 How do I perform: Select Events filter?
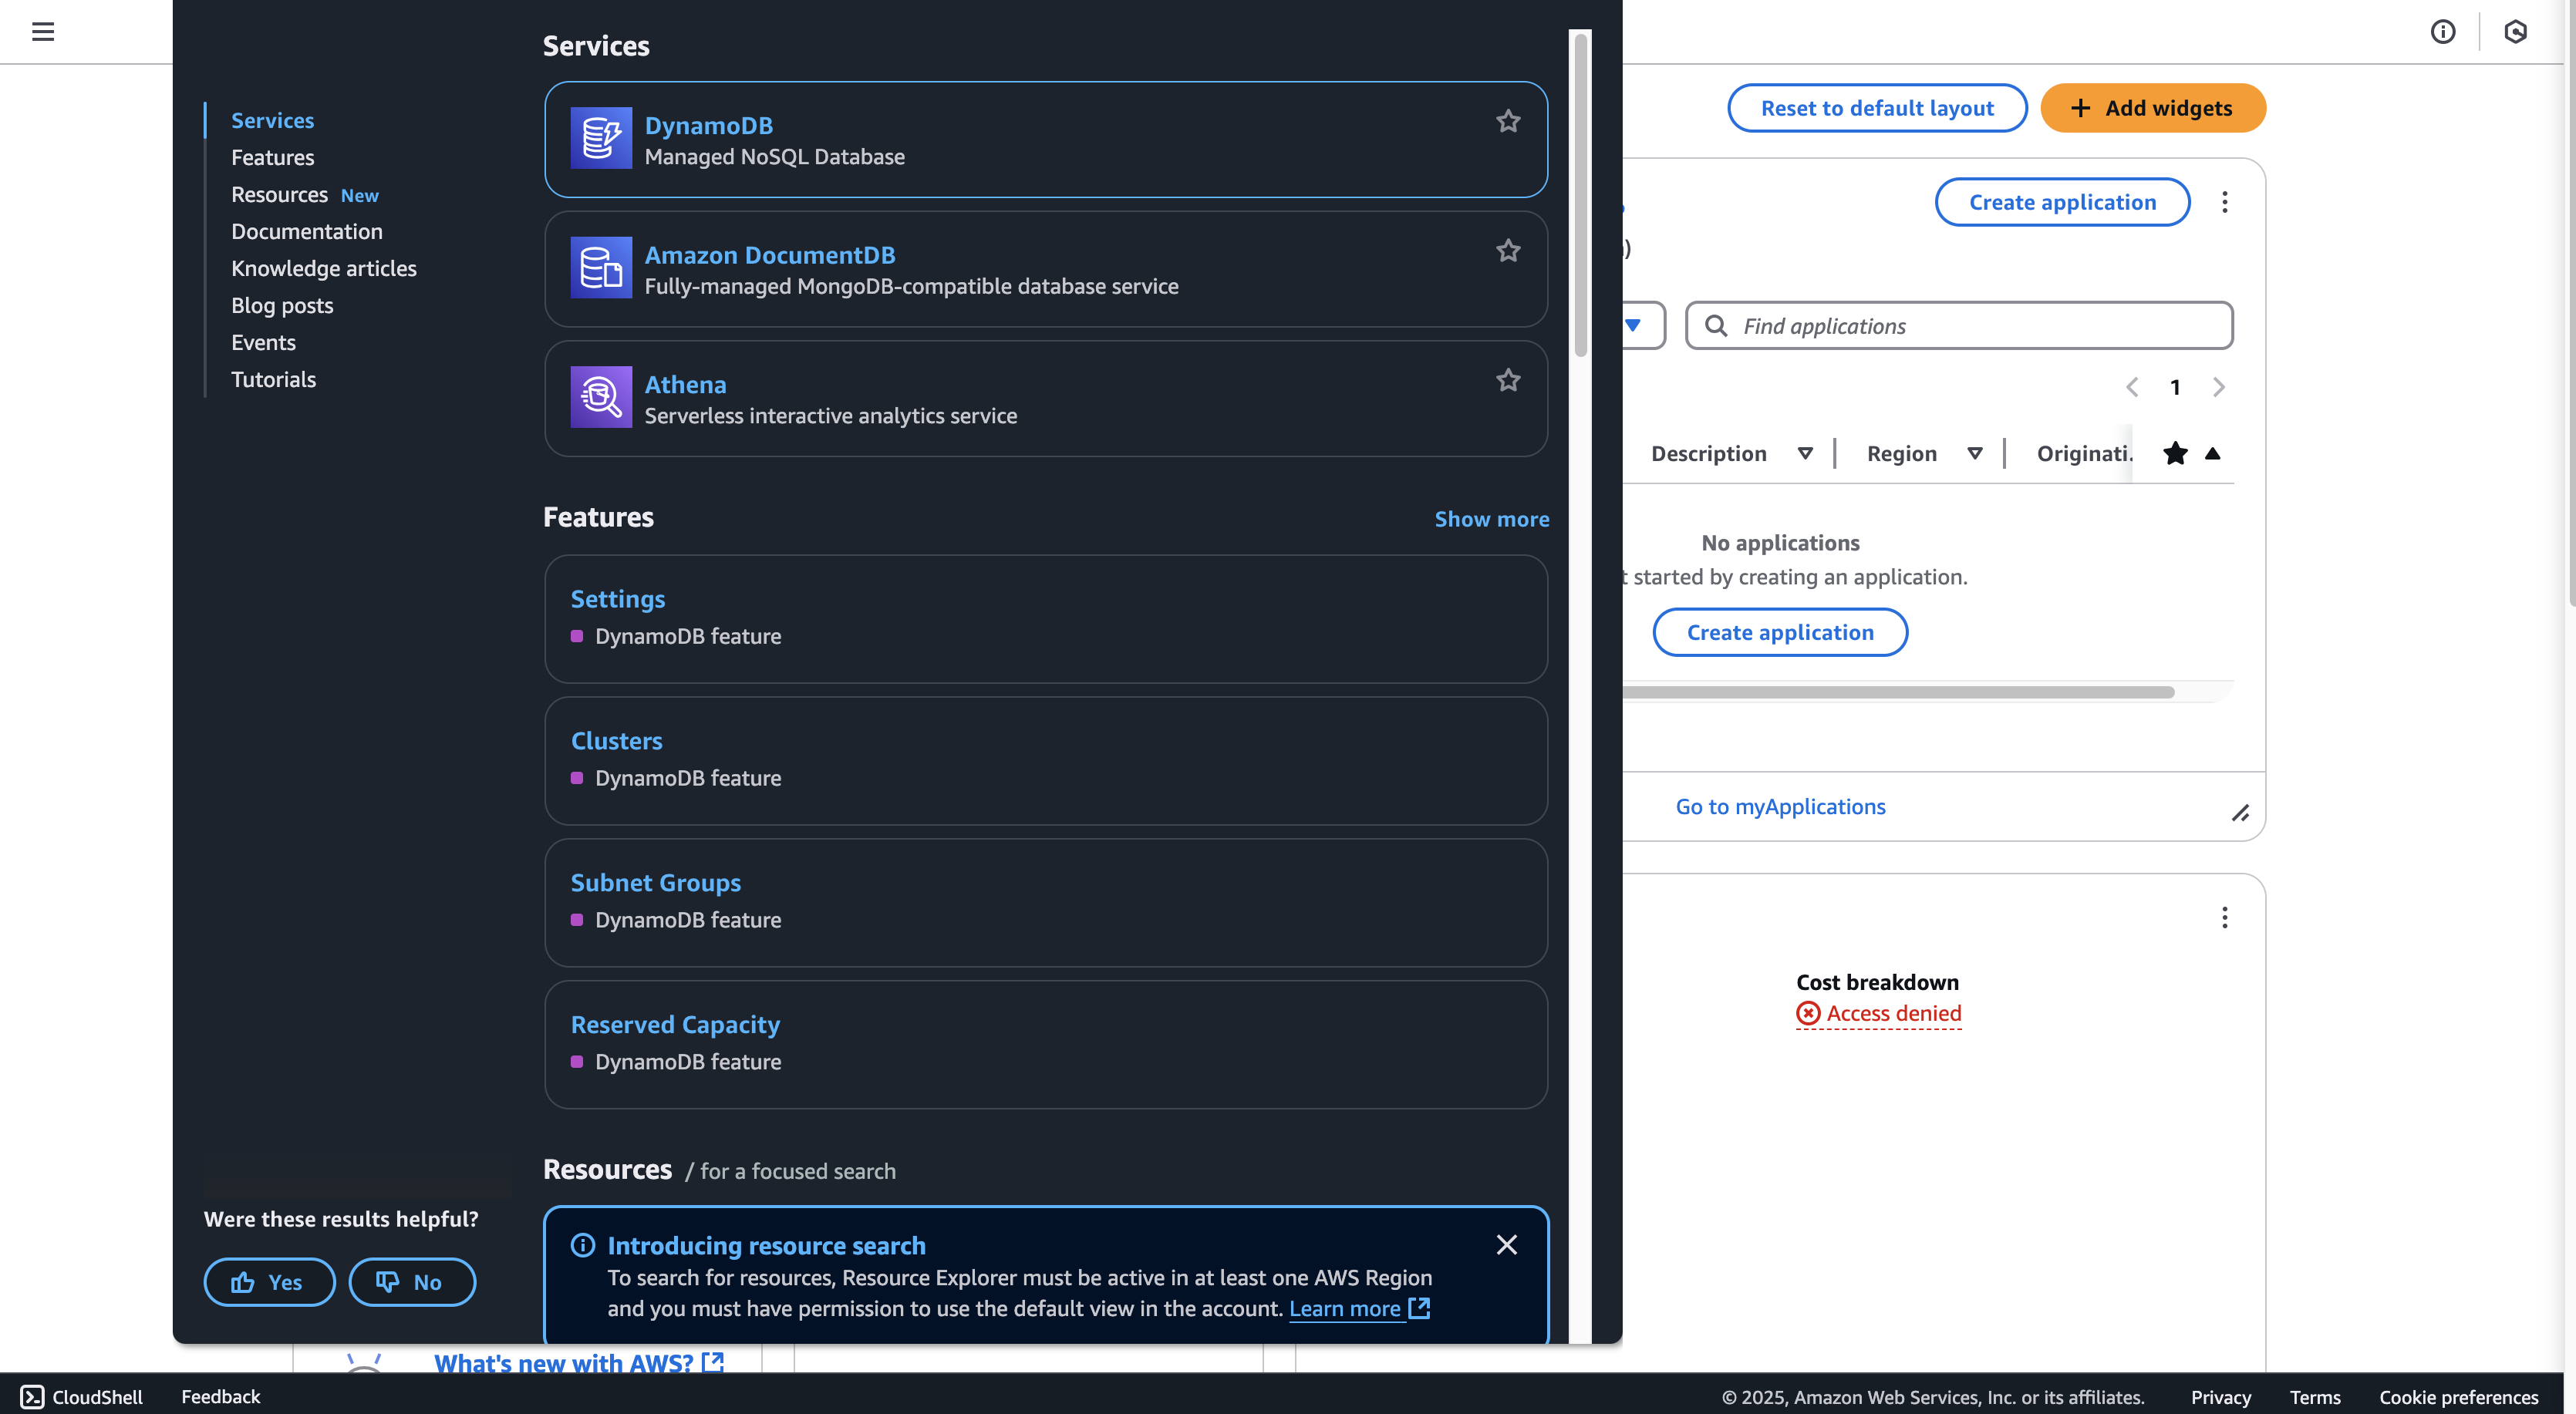(264, 343)
